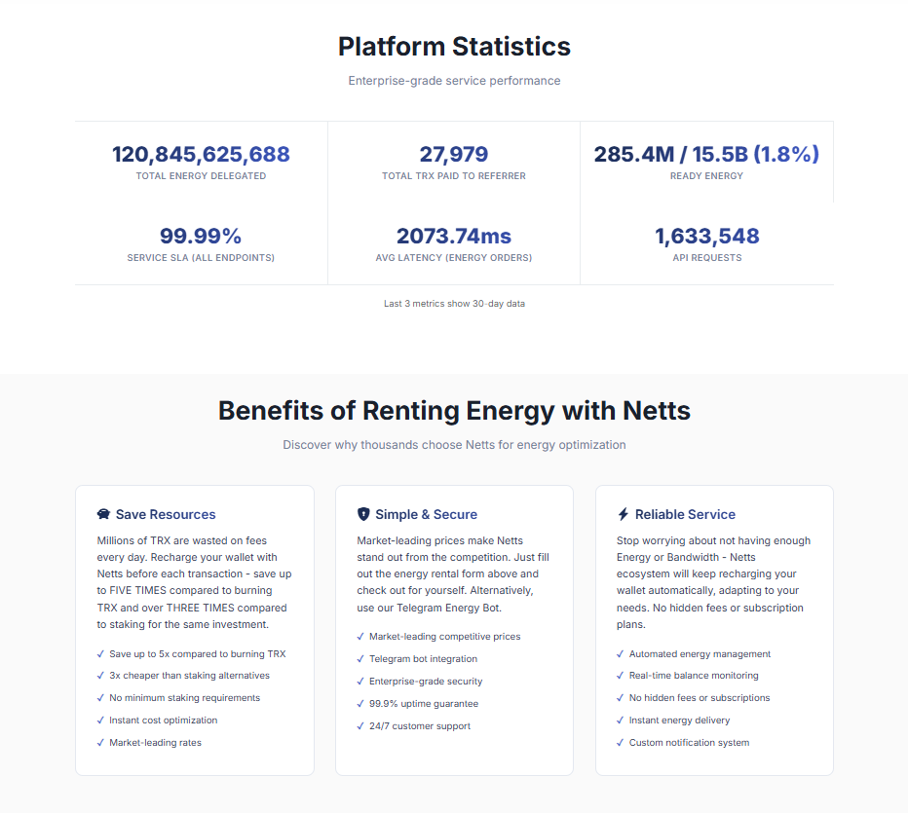Select the checkmark next to 24/7 customer support

(360, 726)
